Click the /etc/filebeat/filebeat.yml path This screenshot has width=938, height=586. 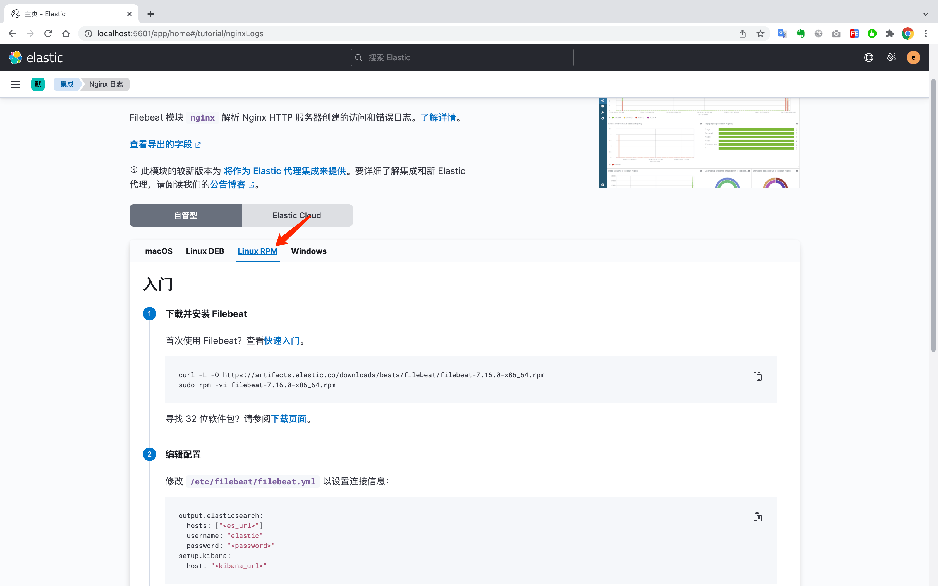click(253, 481)
